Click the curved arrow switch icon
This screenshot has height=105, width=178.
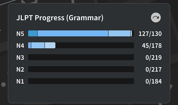156,18
